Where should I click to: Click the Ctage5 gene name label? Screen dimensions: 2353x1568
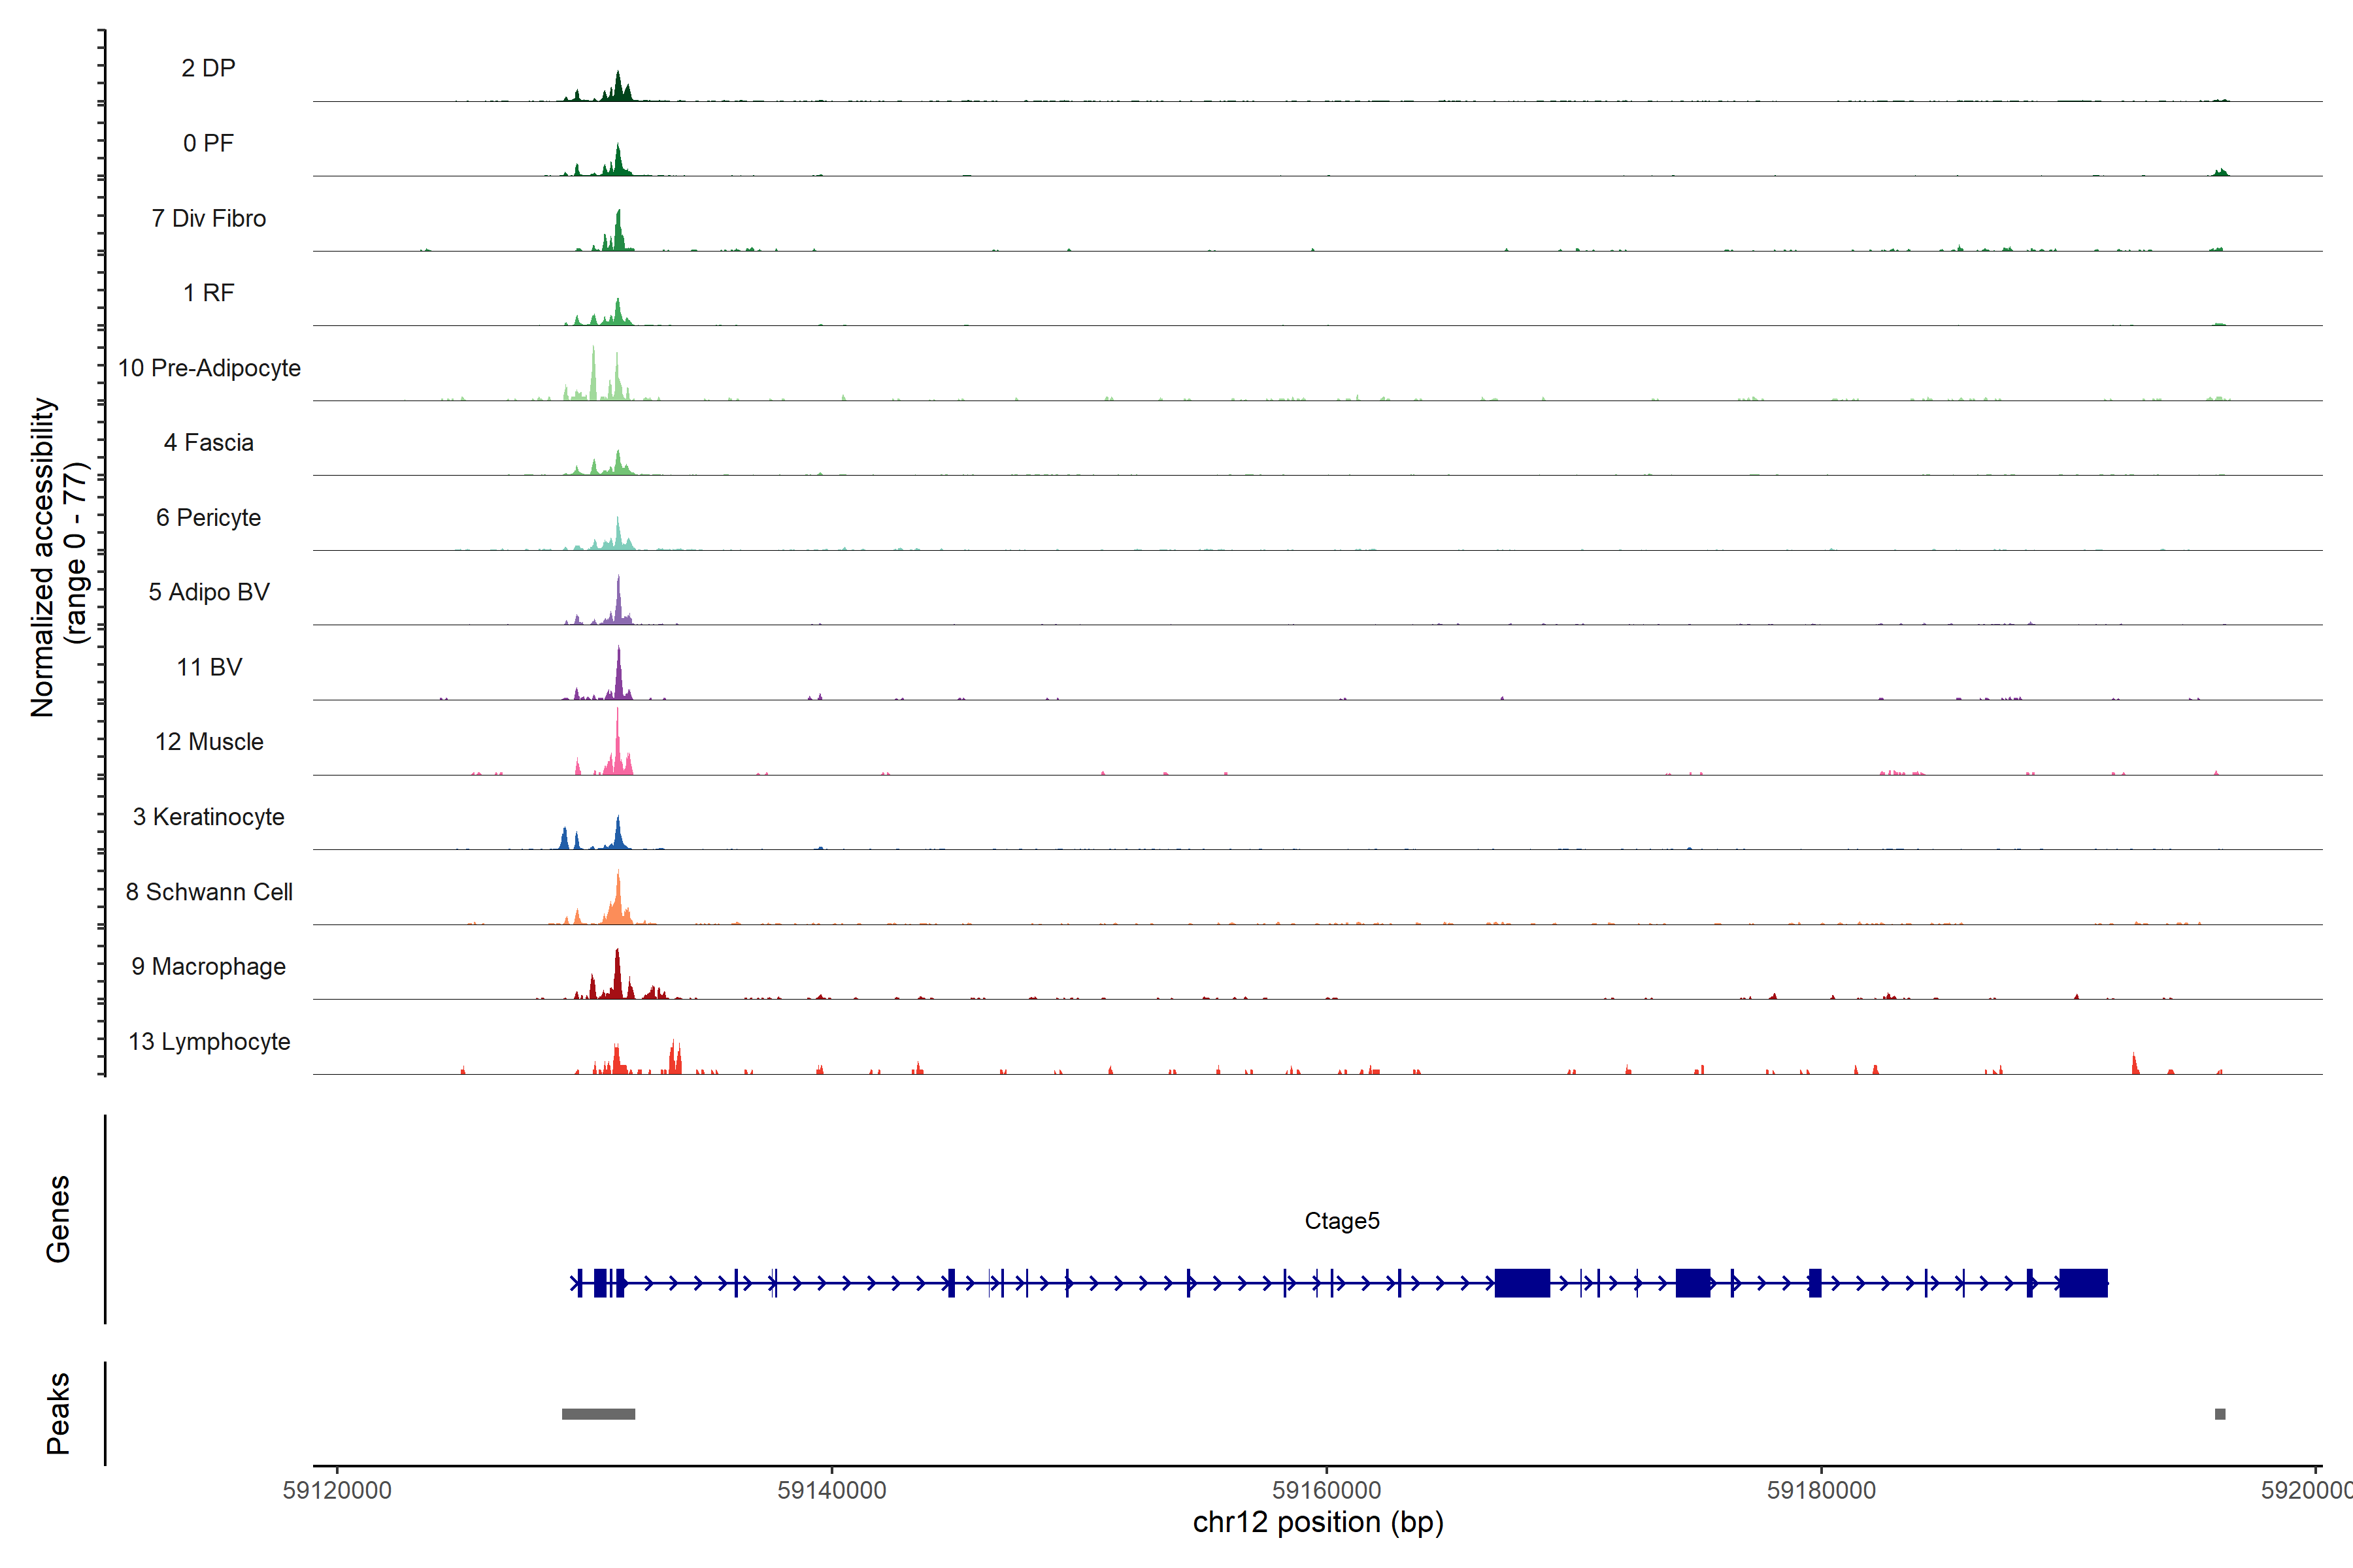tap(1342, 1220)
